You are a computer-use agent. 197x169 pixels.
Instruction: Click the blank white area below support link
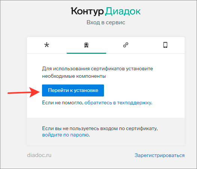click(x=106, y=112)
